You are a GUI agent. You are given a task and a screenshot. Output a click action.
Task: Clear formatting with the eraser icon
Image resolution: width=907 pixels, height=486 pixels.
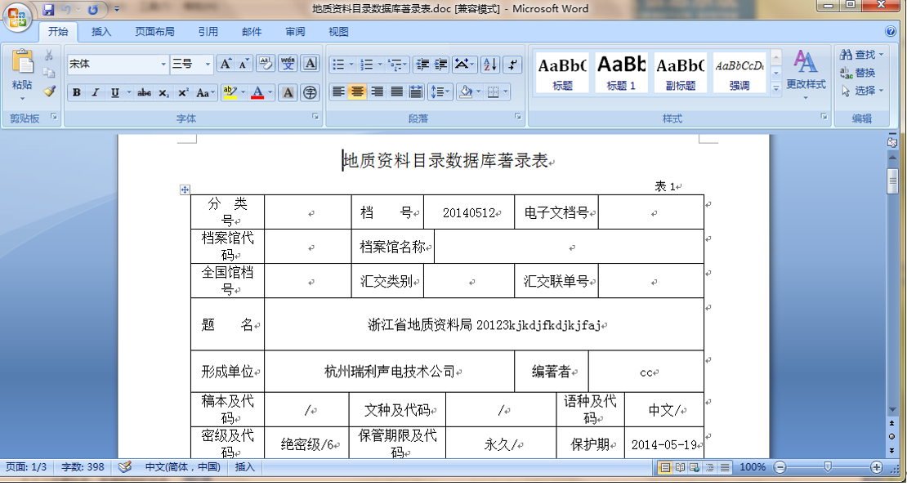[266, 64]
